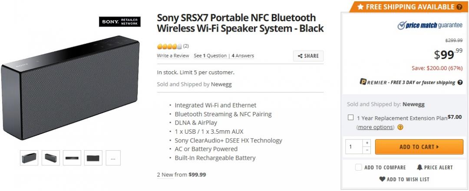Image resolution: width=469 pixels, height=191 pixels.
Task: Click the Add to Cart button
Action: pos(419,147)
